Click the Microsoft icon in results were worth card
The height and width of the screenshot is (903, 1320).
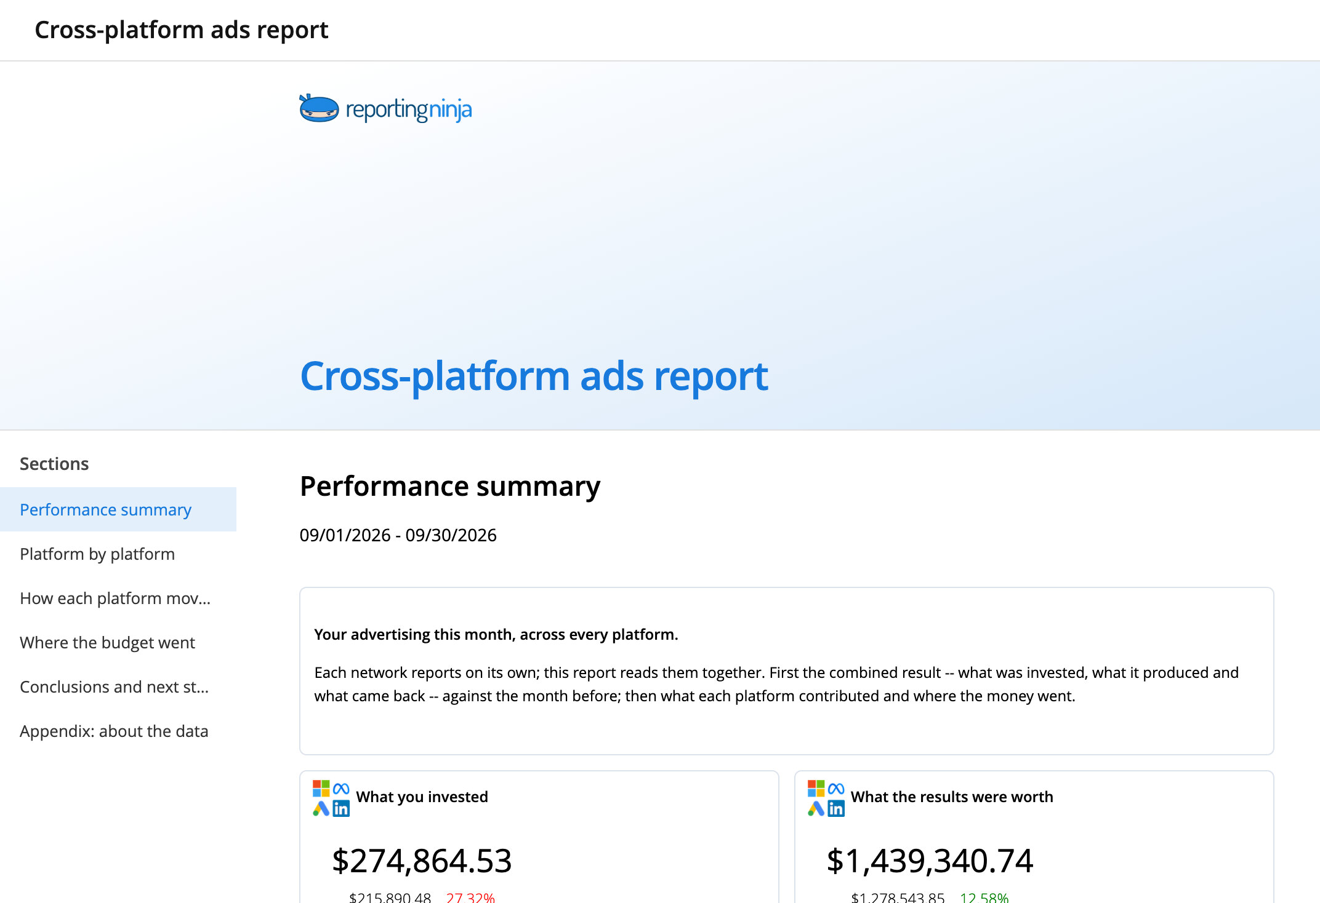tap(816, 788)
